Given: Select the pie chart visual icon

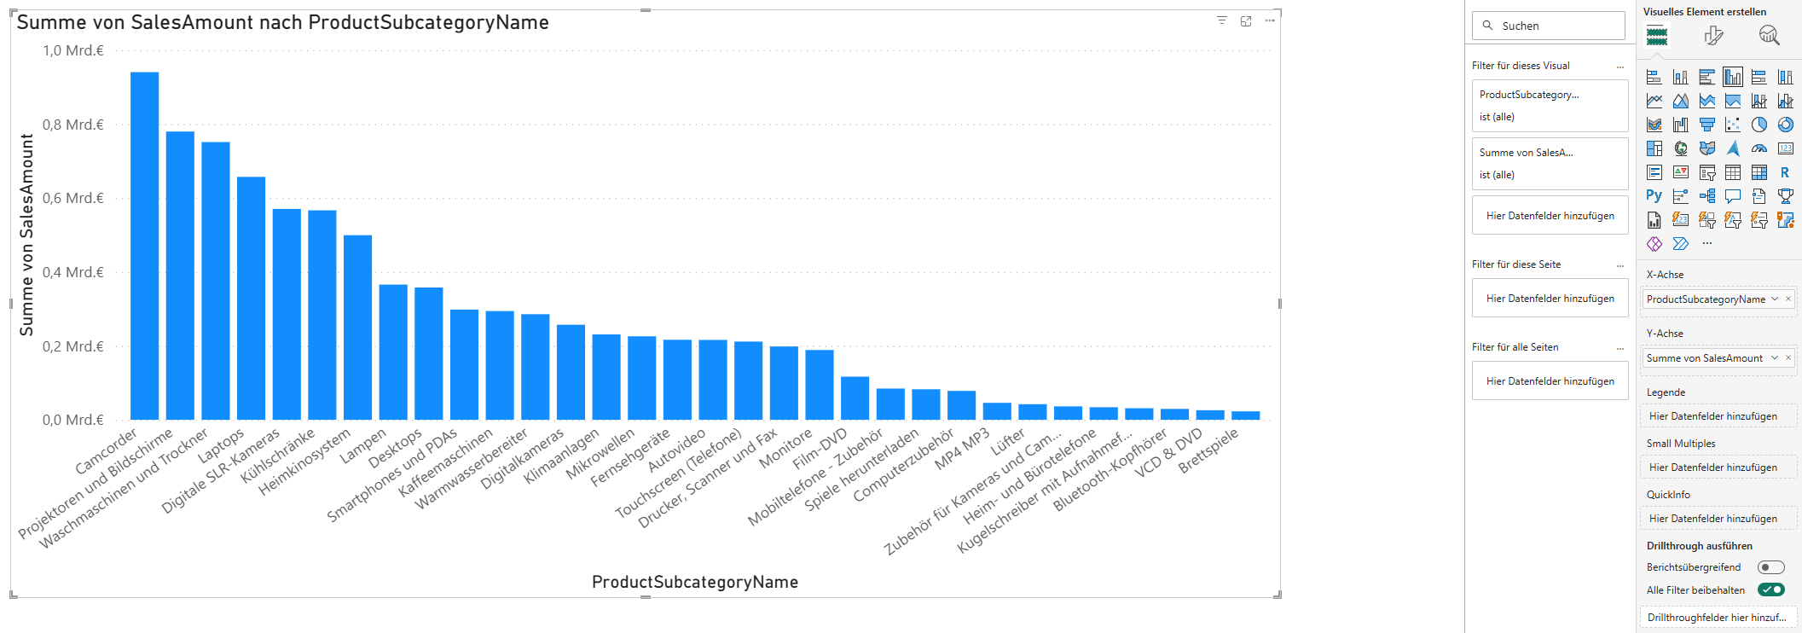Looking at the screenshot, I should click(1759, 124).
